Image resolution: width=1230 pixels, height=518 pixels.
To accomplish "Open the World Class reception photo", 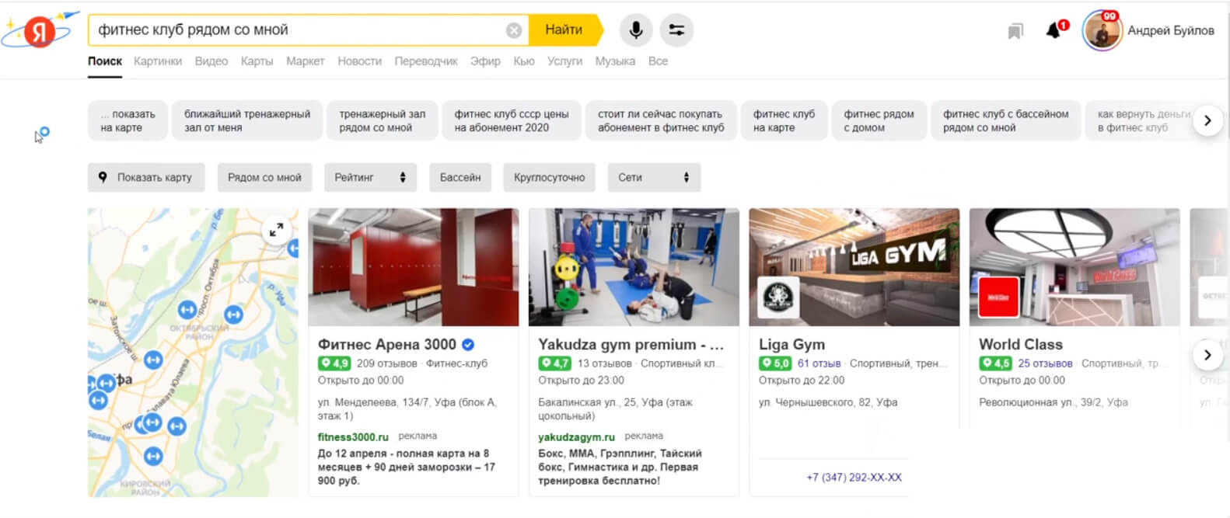I will coord(1075,267).
